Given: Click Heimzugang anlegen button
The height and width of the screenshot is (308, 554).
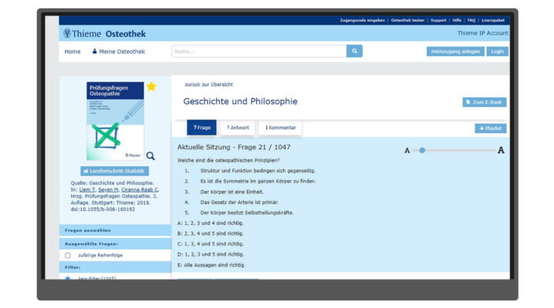Looking at the screenshot, I should 455,52.
